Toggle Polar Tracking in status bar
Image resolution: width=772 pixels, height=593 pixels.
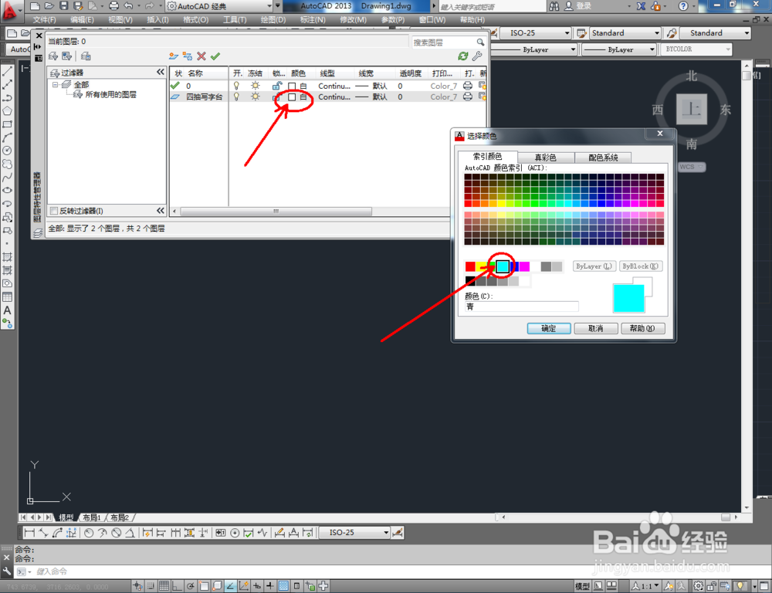tap(190, 585)
